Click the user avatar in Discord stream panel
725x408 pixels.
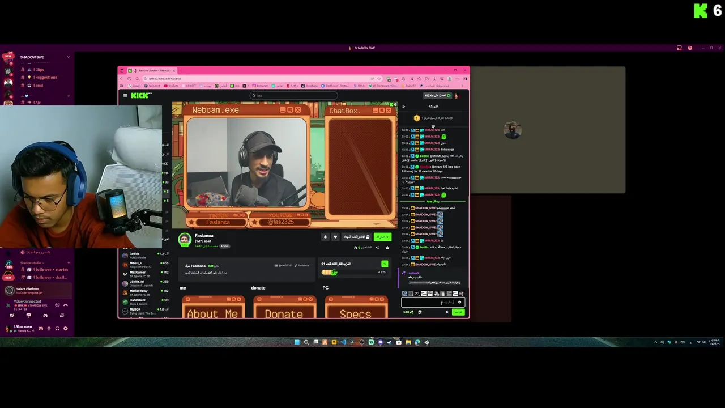[x=512, y=130]
